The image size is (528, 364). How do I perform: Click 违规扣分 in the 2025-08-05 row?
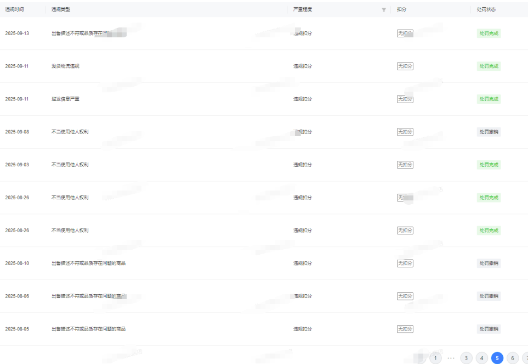point(303,329)
